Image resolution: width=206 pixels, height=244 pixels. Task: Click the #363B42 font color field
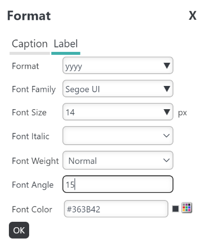[x=116, y=209]
